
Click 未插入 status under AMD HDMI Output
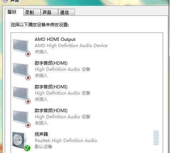(x=41, y=52)
